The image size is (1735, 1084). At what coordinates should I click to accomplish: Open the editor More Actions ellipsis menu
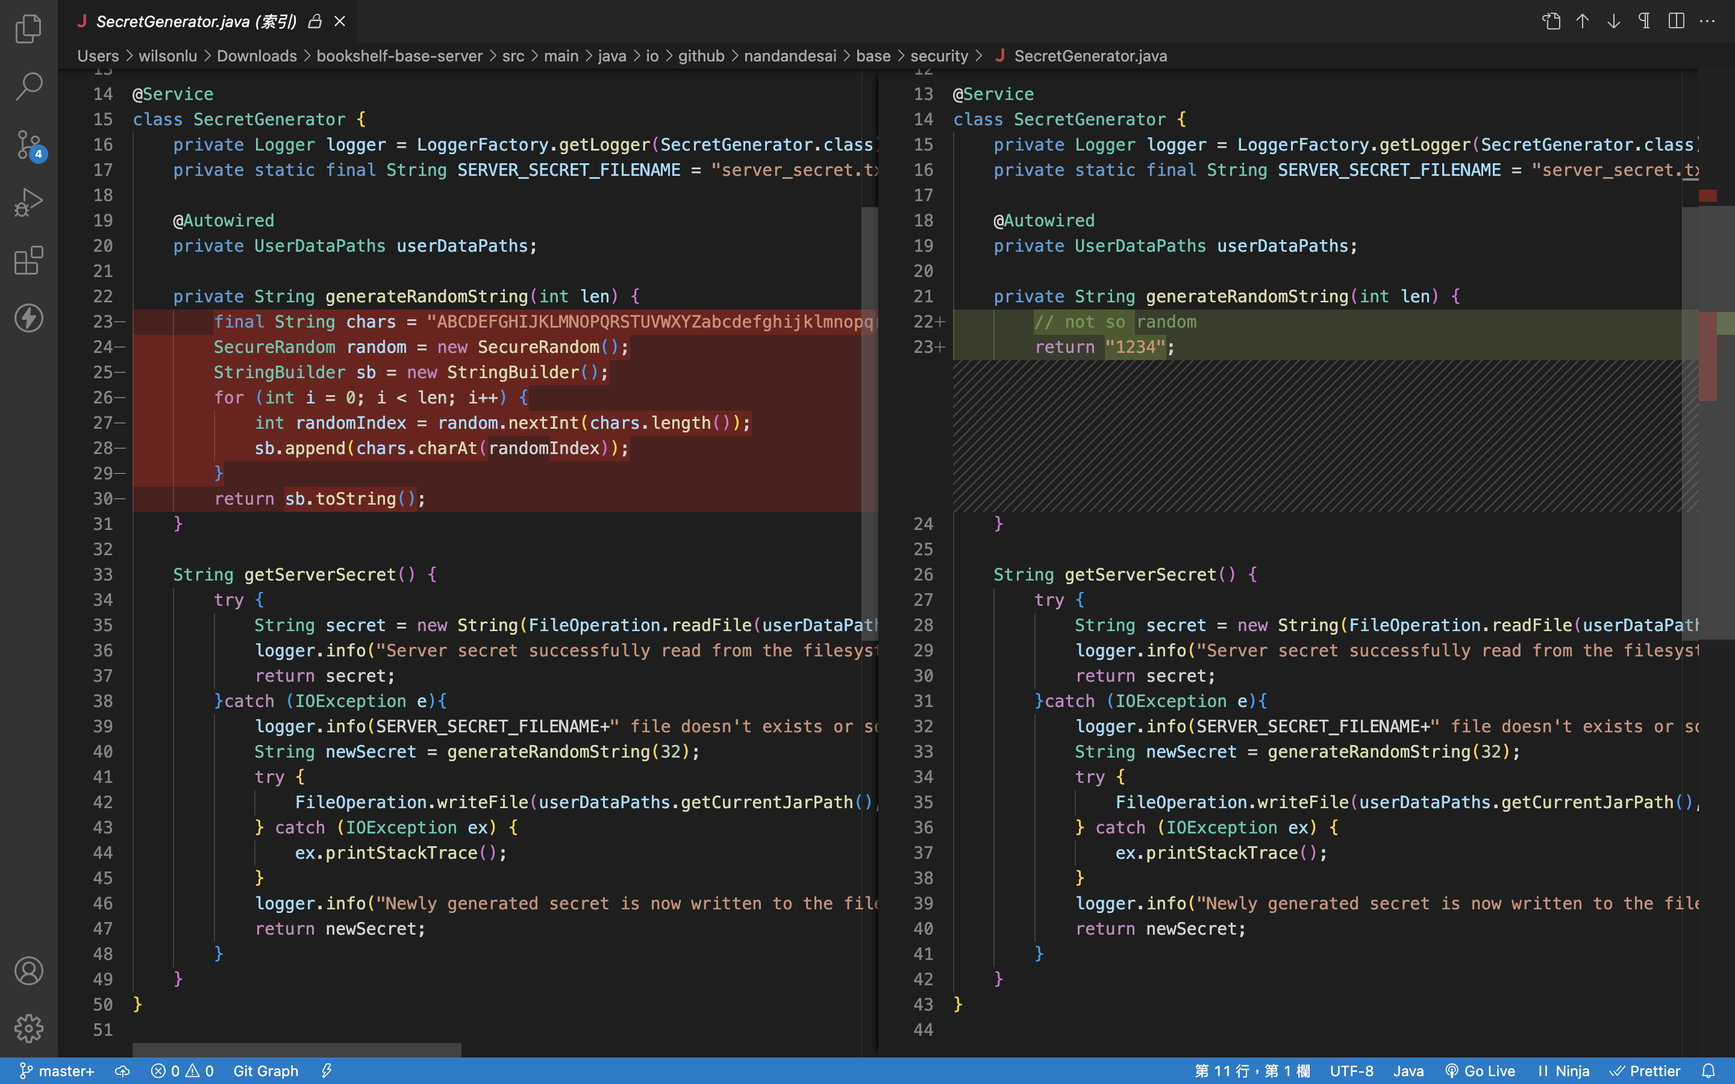click(x=1708, y=22)
